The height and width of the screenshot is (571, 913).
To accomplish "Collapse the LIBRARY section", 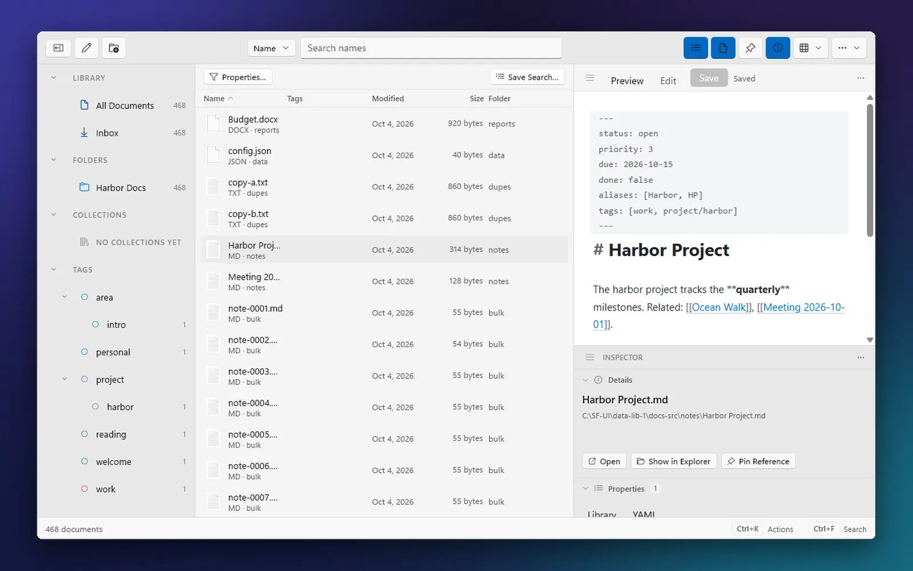I will (54, 78).
